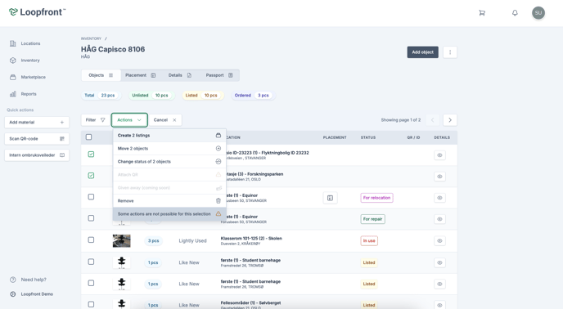Image resolution: width=563 pixels, height=309 pixels.
Task: Select Move 2 objects menu entry
Action: (169, 149)
